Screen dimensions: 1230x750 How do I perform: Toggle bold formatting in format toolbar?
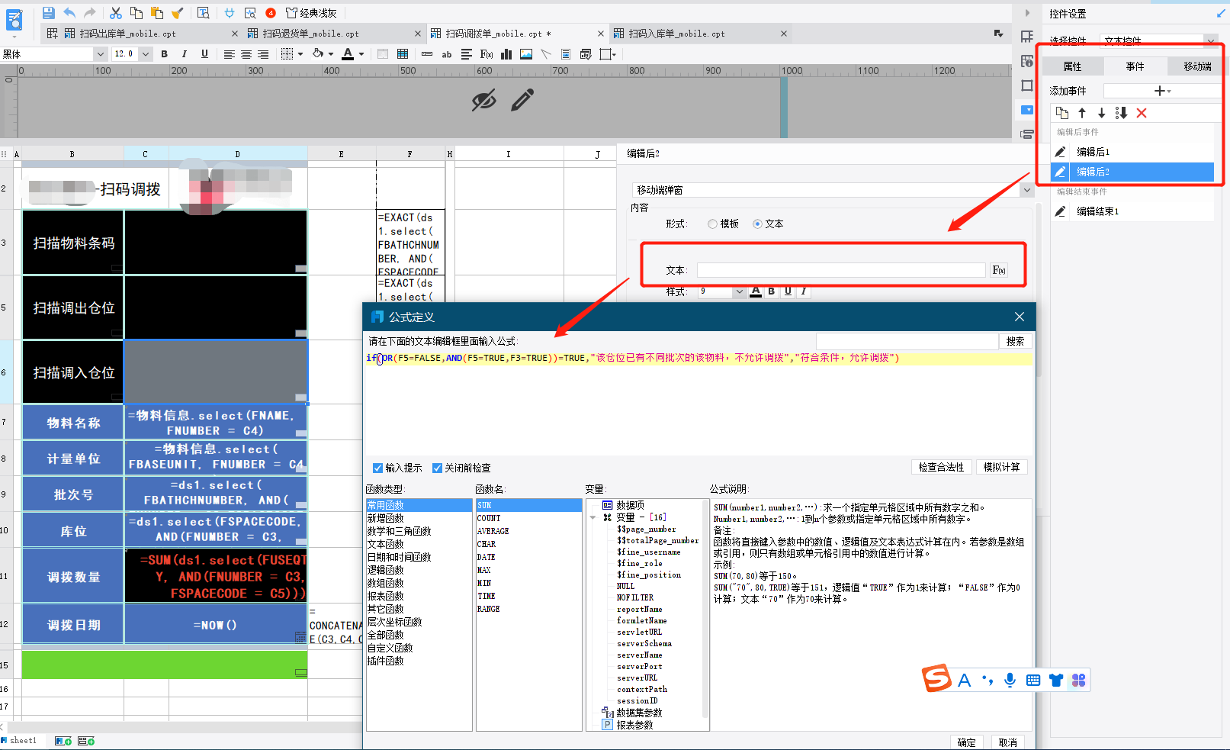164,54
